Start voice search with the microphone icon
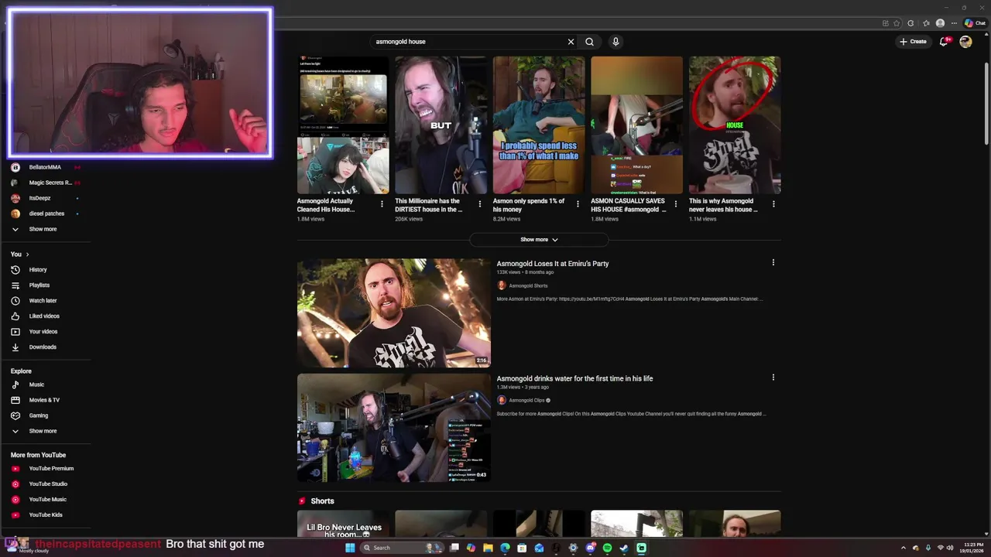This screenshot has width=991, height=557. coord(616,42)
